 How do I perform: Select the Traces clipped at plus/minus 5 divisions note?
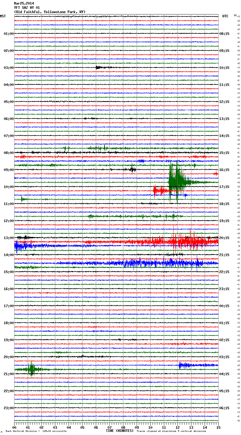pos(171,431)
